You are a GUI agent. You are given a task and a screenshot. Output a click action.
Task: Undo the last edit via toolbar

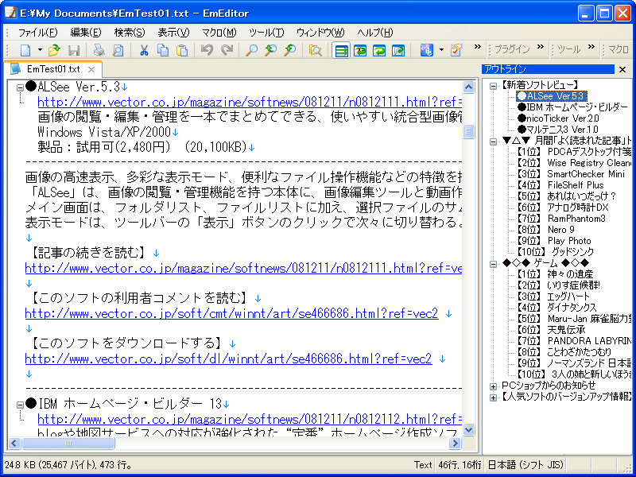207,50
